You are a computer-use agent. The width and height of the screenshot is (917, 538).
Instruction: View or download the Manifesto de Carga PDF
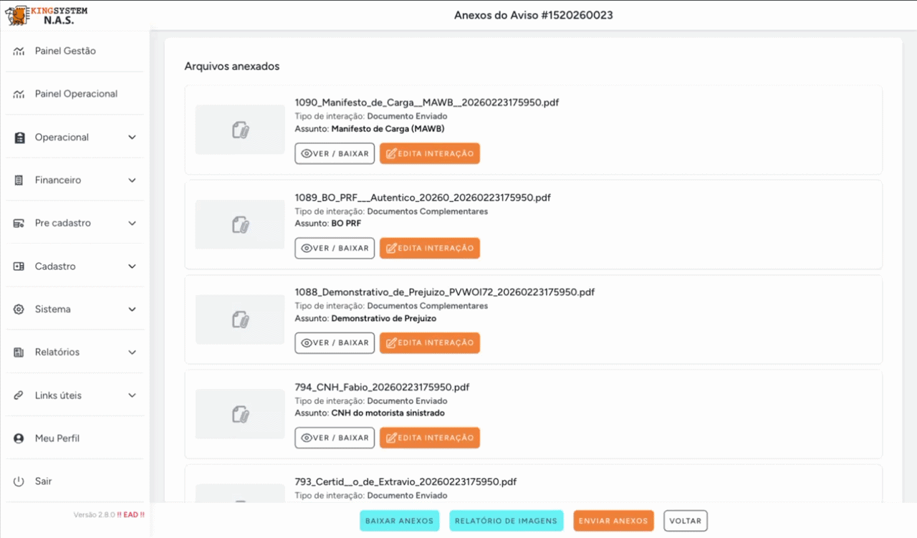pos(335,153)
